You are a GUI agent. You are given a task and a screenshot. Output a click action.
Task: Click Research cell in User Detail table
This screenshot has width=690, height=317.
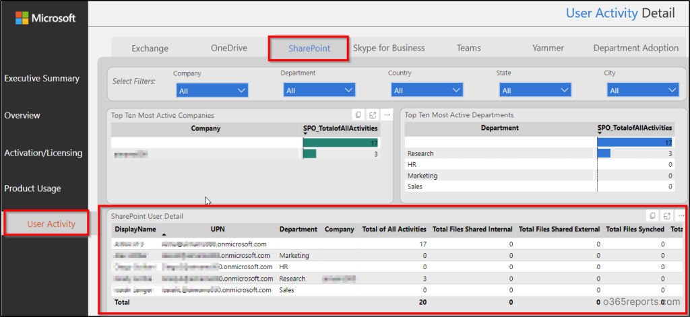[x=292, y=279]
